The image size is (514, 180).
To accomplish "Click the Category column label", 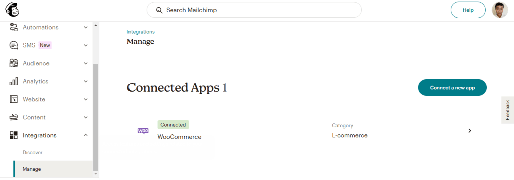I will (x=342, y=126).
